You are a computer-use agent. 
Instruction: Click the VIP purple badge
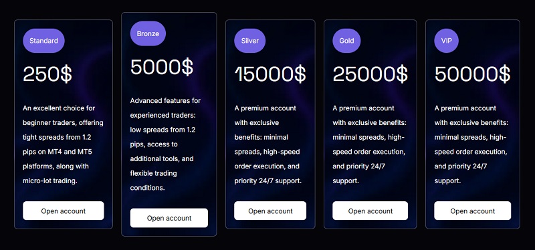pyautogui.click(x=446, y=41)
